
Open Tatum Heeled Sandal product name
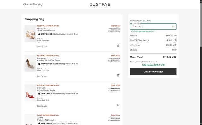pyautogui.click(x=46, y=31)
